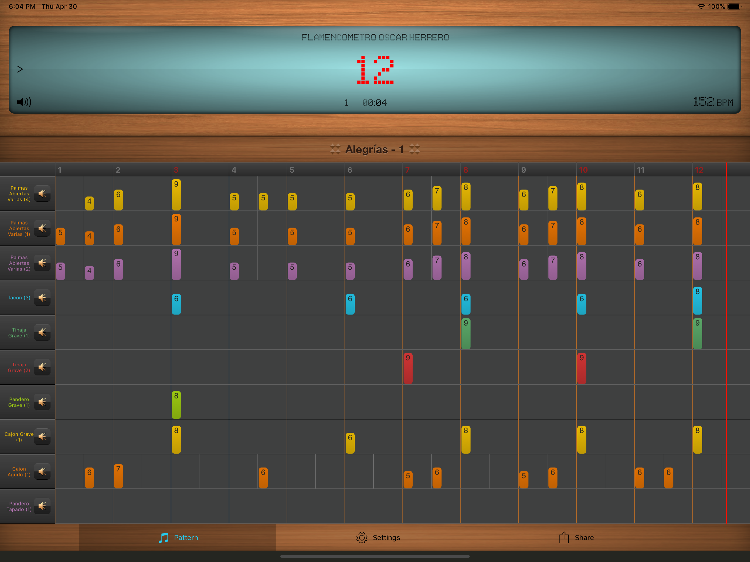Mute the Tacon (3) track
The width and height of the screenshot is (750, 562).
tap(42, 298)
